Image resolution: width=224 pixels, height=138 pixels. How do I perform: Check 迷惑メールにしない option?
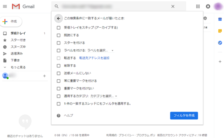click(x=59, y=73)
